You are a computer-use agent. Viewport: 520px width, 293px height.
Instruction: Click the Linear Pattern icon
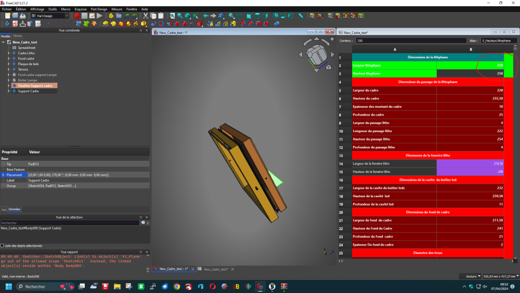click(217, 23)
